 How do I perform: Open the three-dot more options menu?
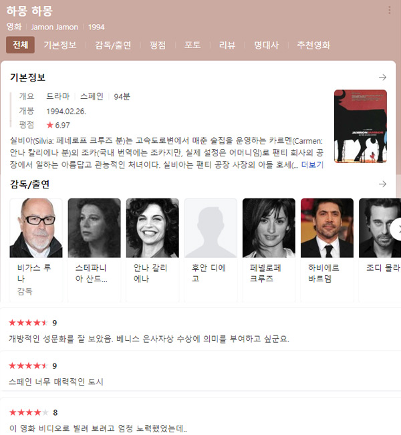coord(390,11)
